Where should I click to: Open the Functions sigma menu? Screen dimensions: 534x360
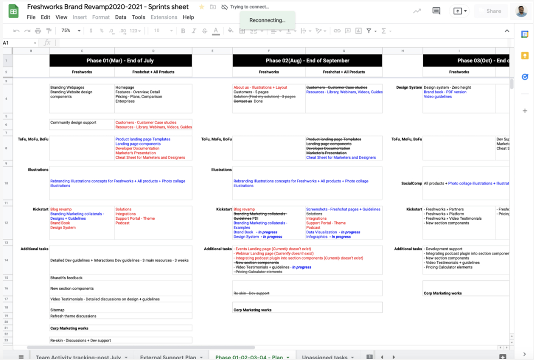tap(384, 31)
